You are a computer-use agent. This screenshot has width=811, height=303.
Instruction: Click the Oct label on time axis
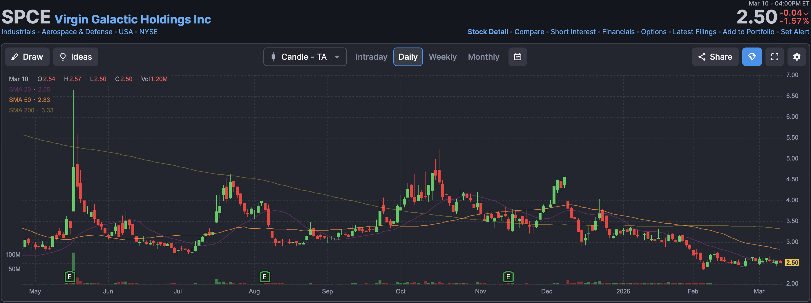pos(401,291)
